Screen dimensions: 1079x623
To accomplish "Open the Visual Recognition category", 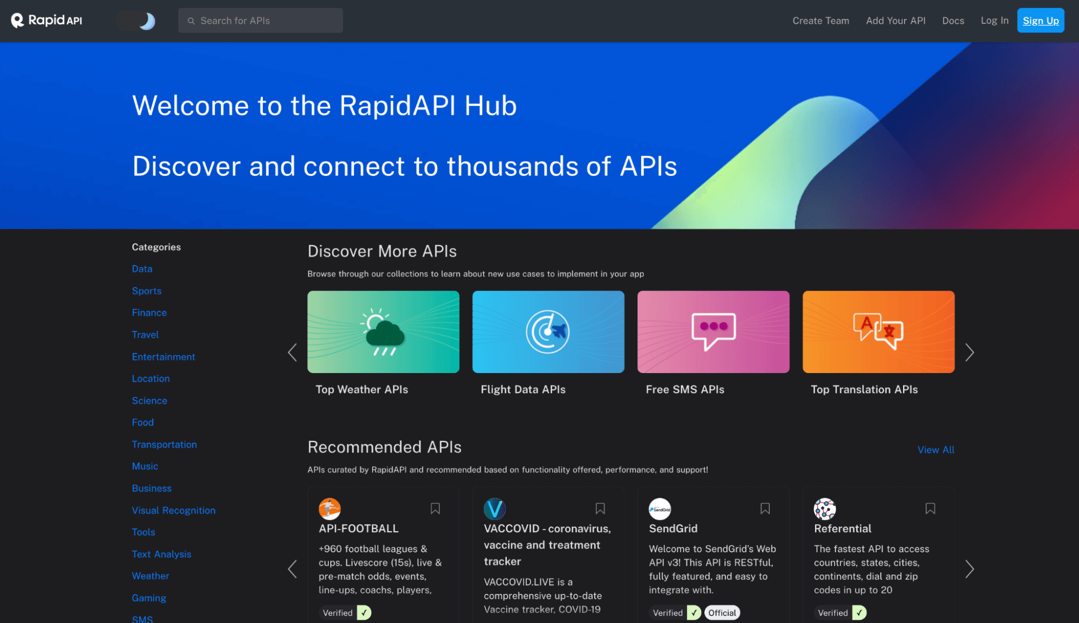I will coord(173,510).
